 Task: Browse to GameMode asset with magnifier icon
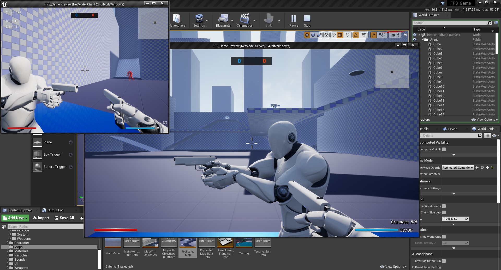click(482, 168)
